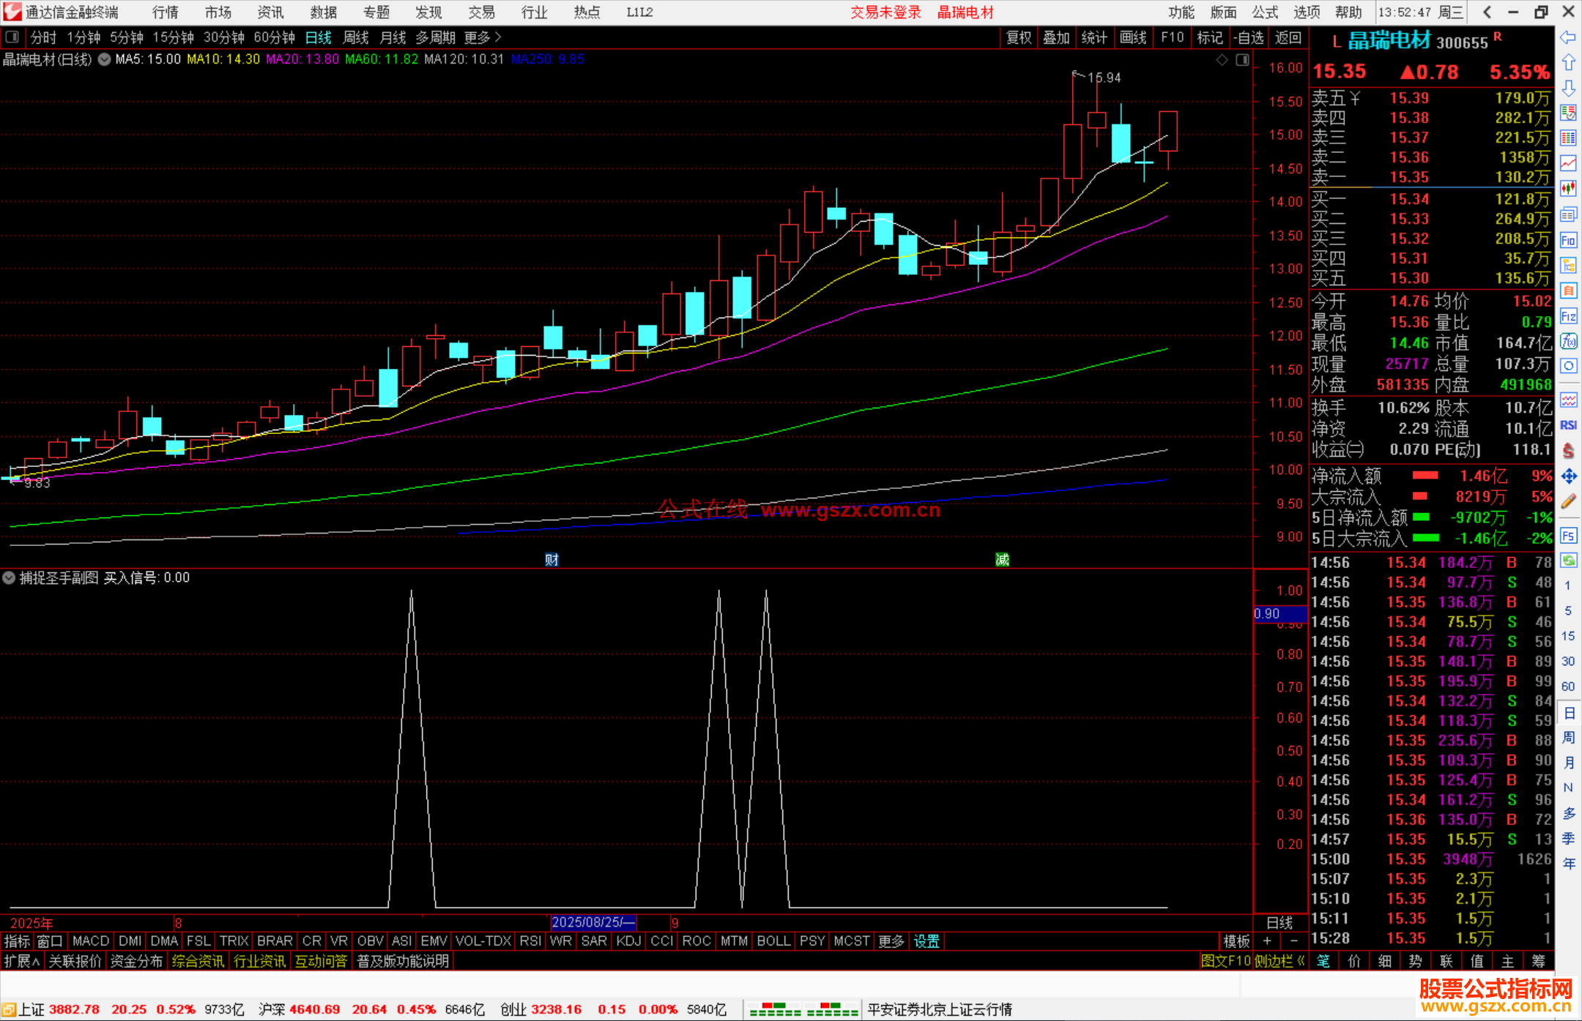The height and width of the screenshot is (1021, 1582).
Task: Click the back arrow in right sidebar
Action: point(1568,37)
